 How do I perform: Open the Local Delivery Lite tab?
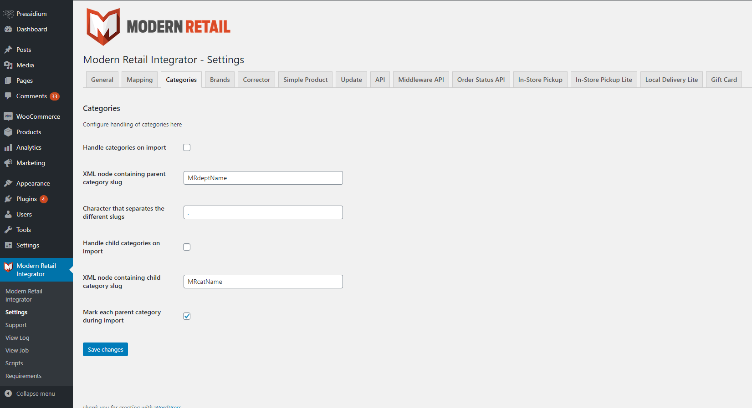click(672, 80)
